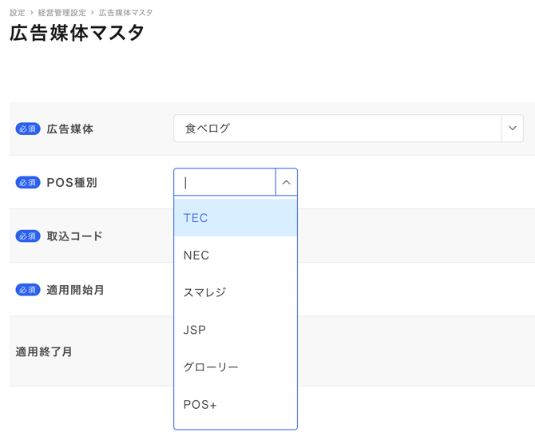Click the 必須 badge next to POS種別
This screenshot has width=535, height=444.
click(28, 183)
